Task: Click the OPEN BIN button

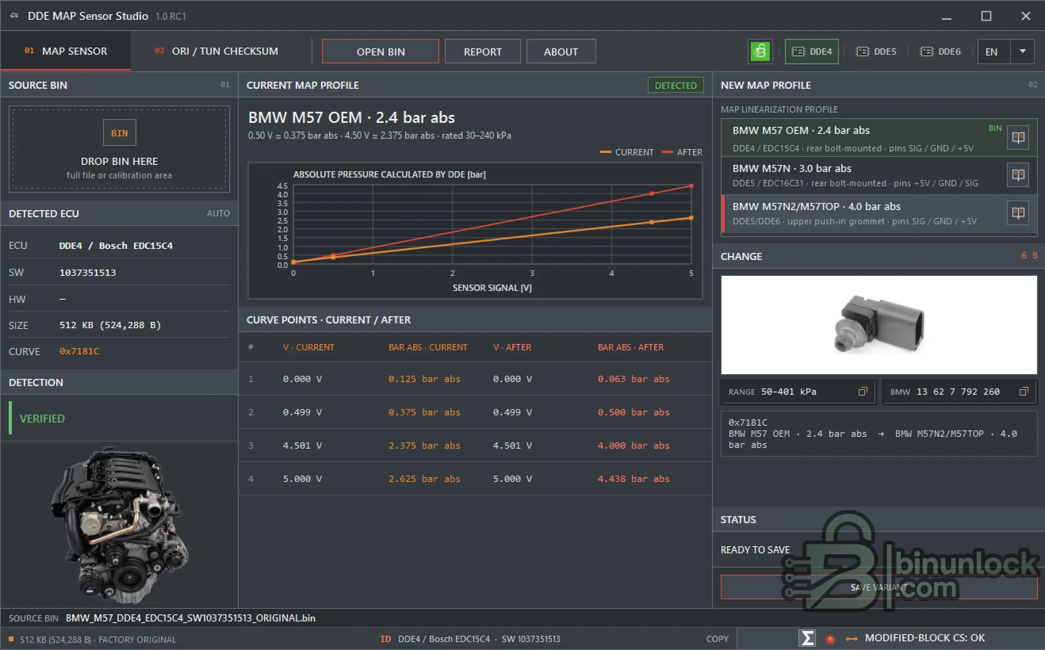Action: point(381,52)
